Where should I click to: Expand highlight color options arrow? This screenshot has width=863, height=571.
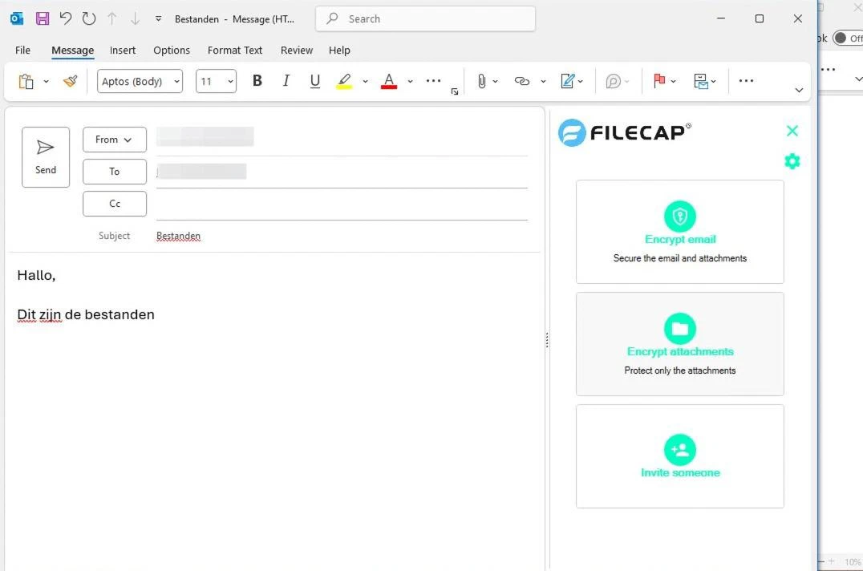pyautogui.click(x=366, y=82)
